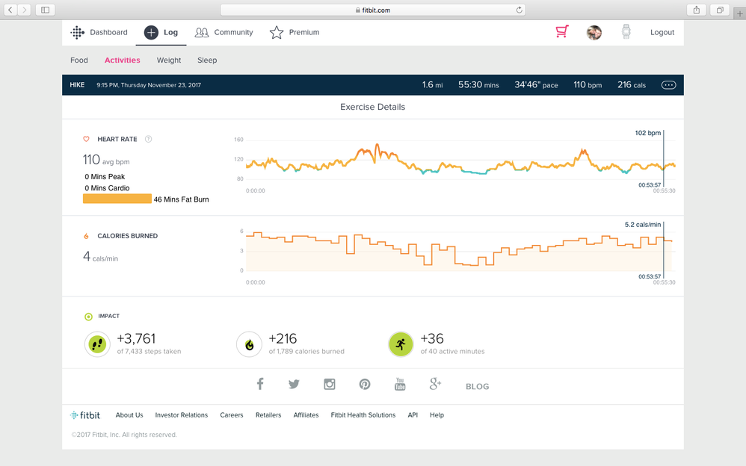
Task: Open Fitbit's Pinterest icon
Action: [x=364, y=385]
